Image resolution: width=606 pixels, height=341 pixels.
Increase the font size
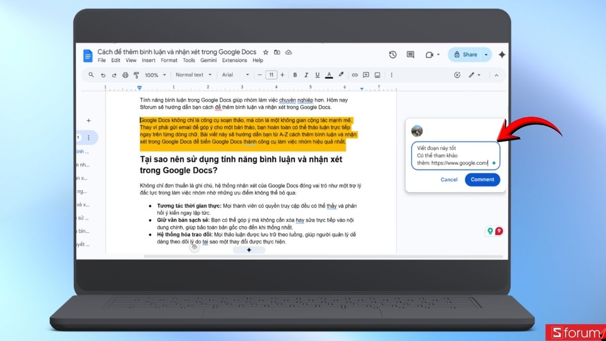click(x=282, y=75)
